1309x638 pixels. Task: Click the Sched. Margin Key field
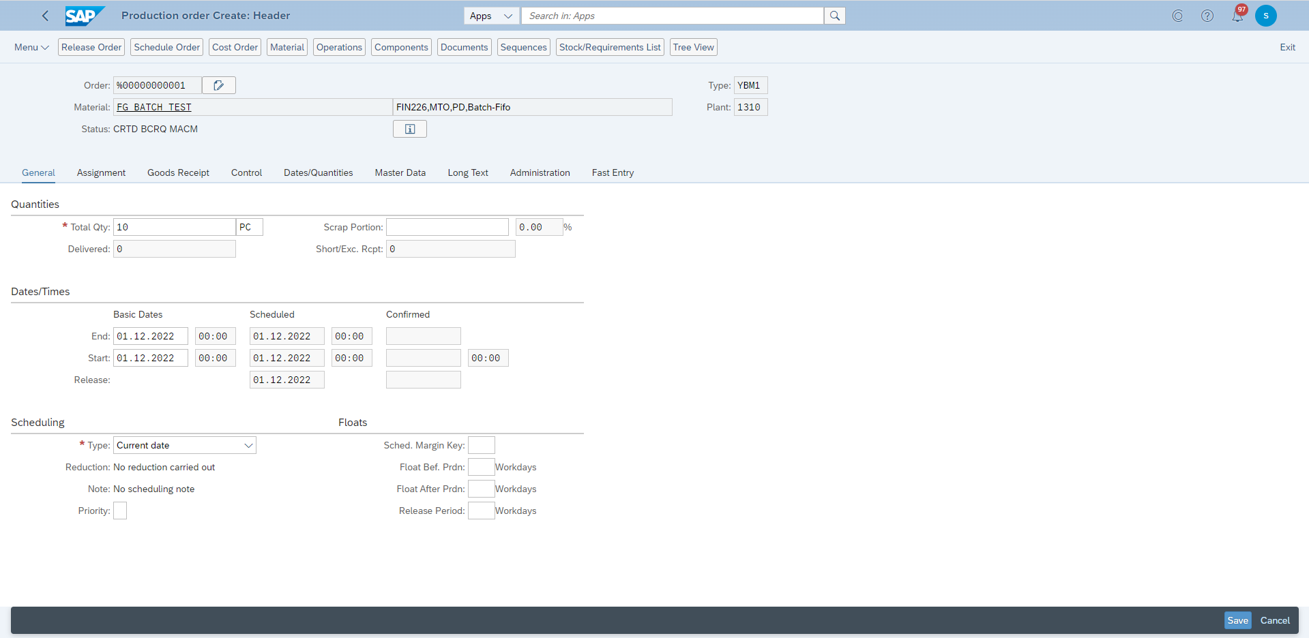pos(482,445)
